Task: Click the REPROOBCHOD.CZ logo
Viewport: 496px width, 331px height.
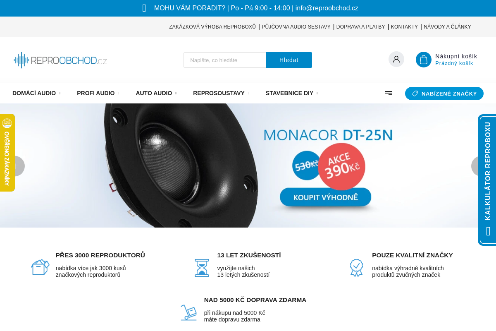Action: 60,60
